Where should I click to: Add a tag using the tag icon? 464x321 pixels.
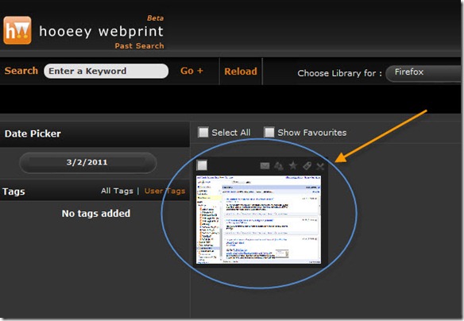click(x=307, y=166)
